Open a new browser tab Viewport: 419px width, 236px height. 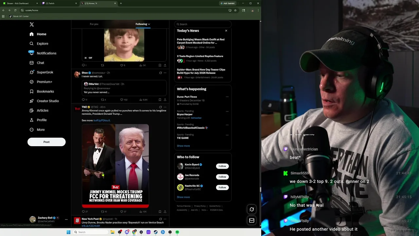[x=121, y=3]
